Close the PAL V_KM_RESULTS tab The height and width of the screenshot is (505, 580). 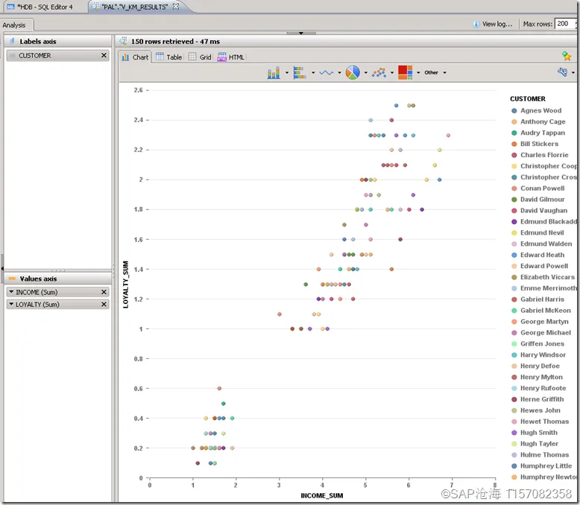click(176, 6)
